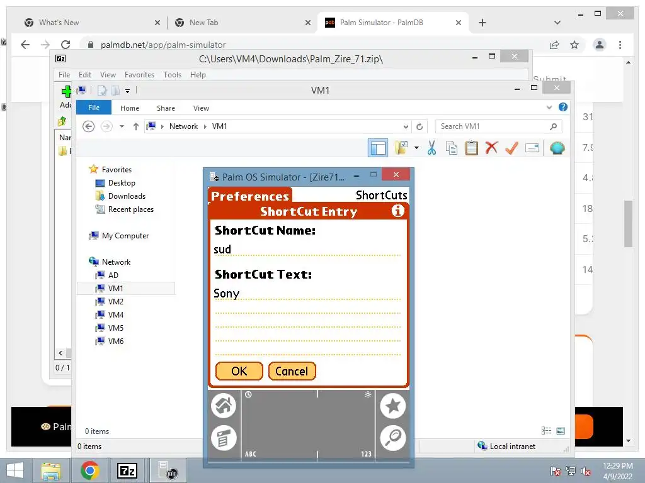Switch to Home ribbon tab in VM1

click(x=130, y=108)
